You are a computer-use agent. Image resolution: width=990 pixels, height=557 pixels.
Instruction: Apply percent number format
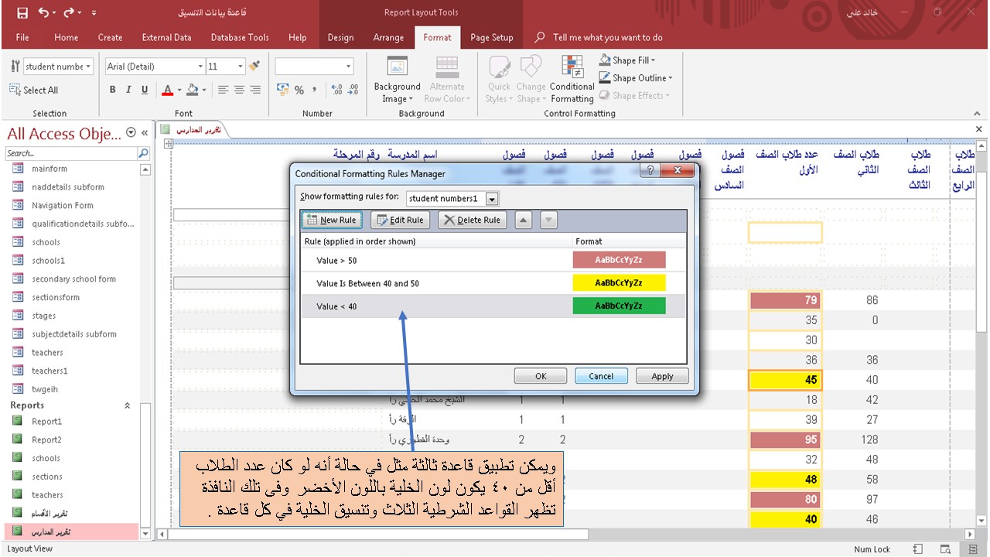coord(299,90)
